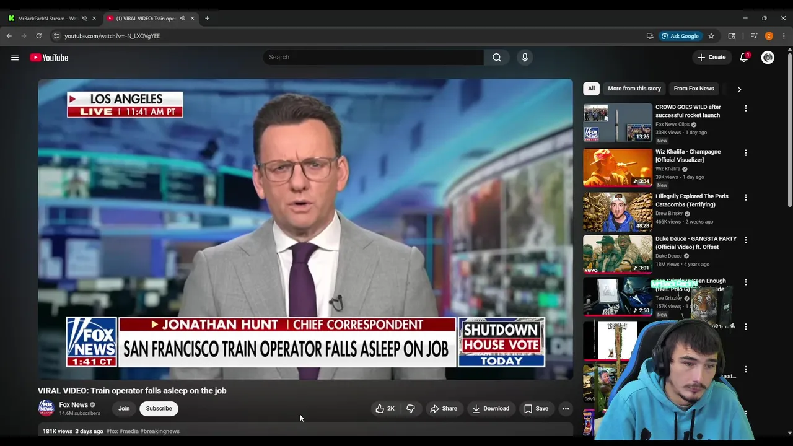Open Drew Binsky channel name
The height and width of the screenshot is (446, 793).
(x=669, y=214)
